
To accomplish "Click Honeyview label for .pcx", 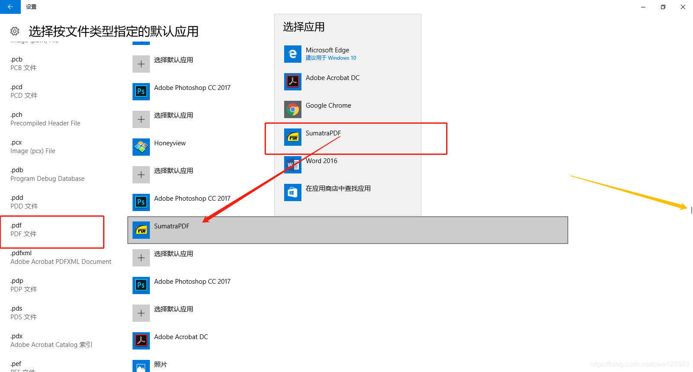I will 170,143.
